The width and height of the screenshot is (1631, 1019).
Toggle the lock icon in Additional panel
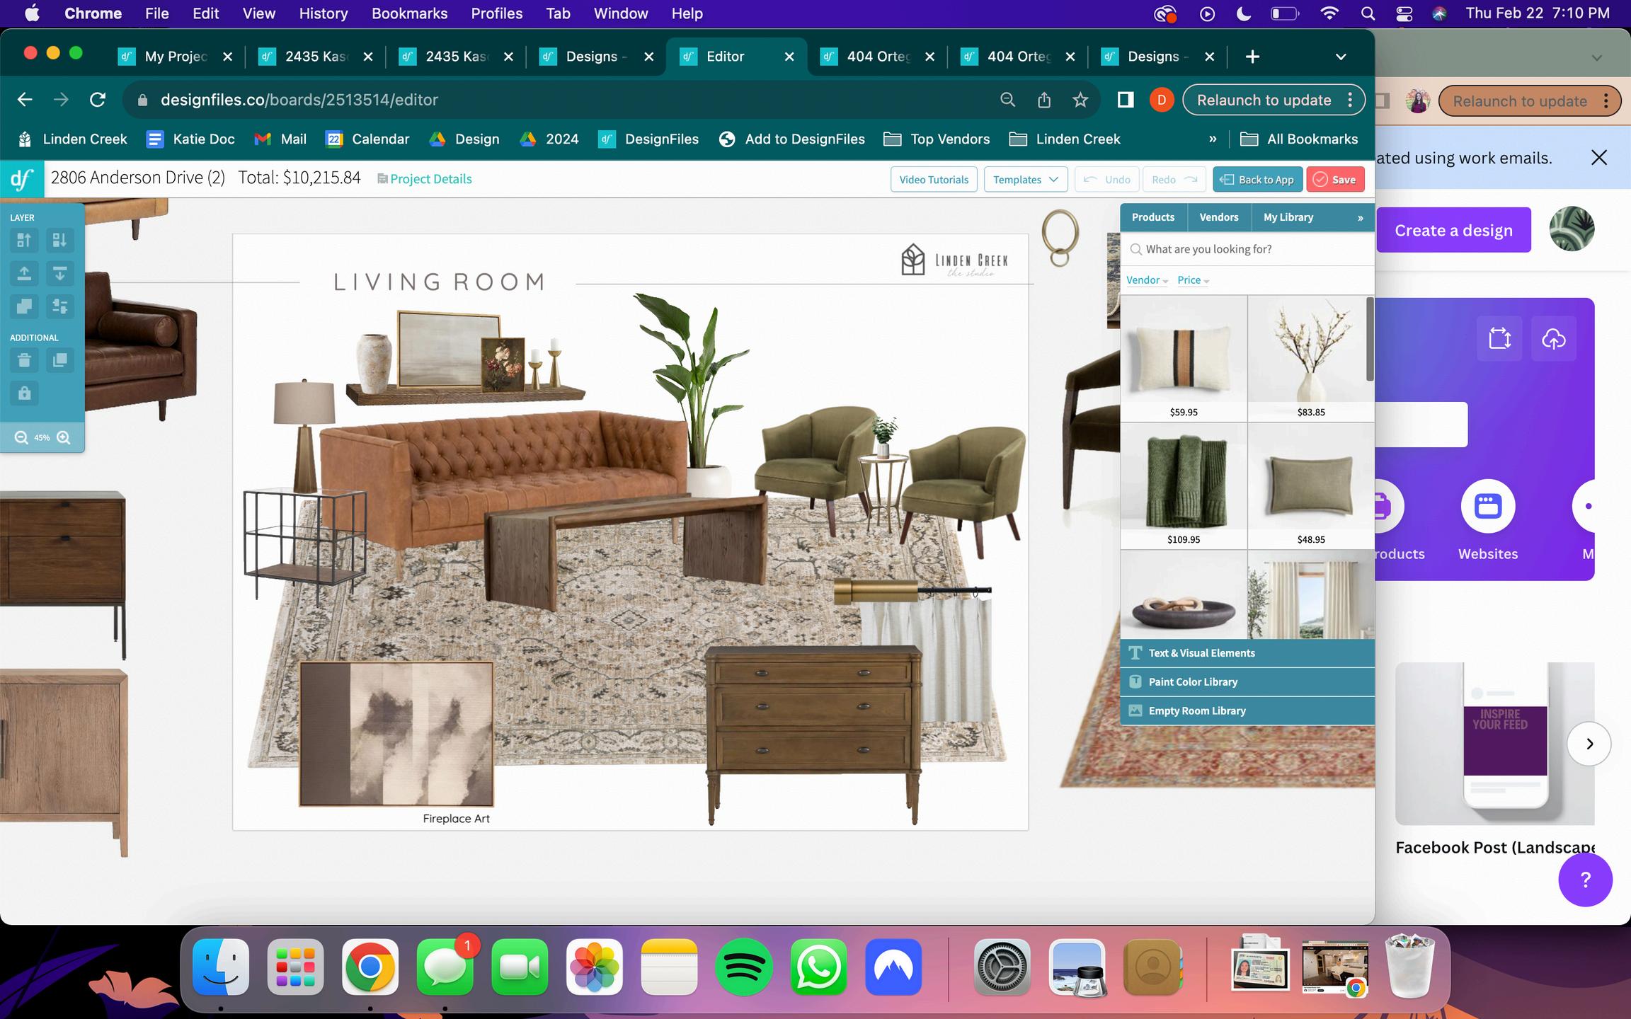coord(24,393)
